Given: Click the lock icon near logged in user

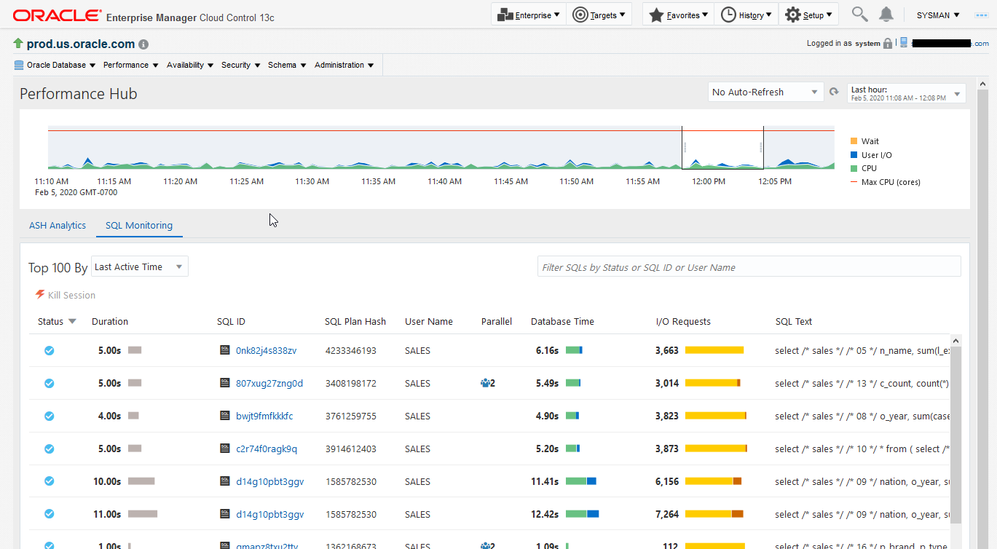Looking at the screenshot, I should click(888, 44).
